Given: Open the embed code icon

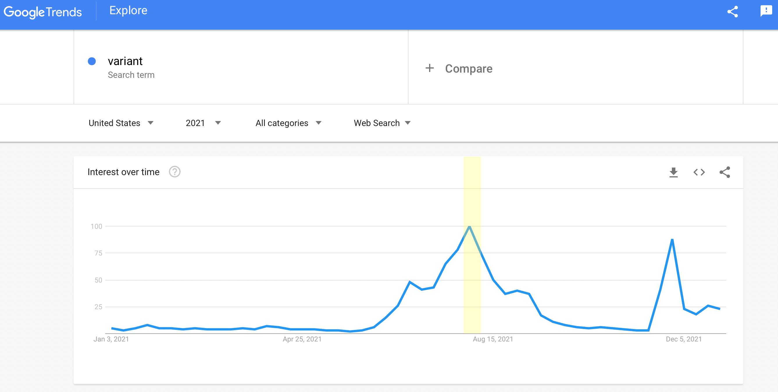Looking at the screenshot, I should click(699, 172).
